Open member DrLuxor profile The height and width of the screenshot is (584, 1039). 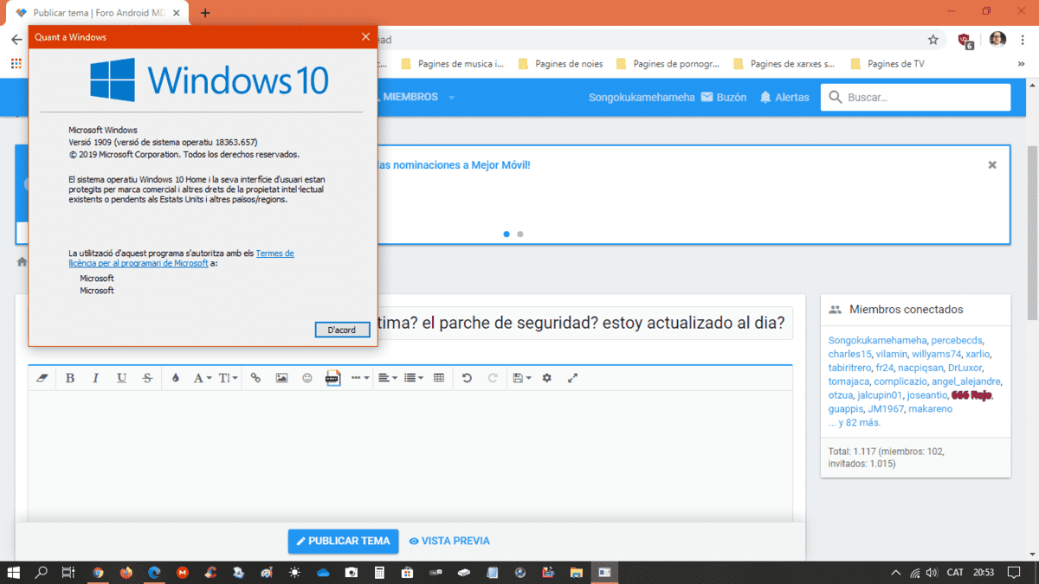coord(965,368)
